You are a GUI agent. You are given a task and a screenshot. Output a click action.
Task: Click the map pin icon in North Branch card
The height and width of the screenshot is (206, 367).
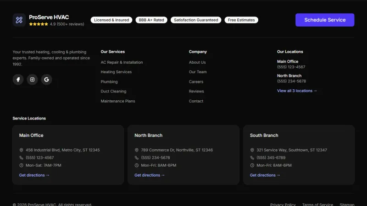137,150
